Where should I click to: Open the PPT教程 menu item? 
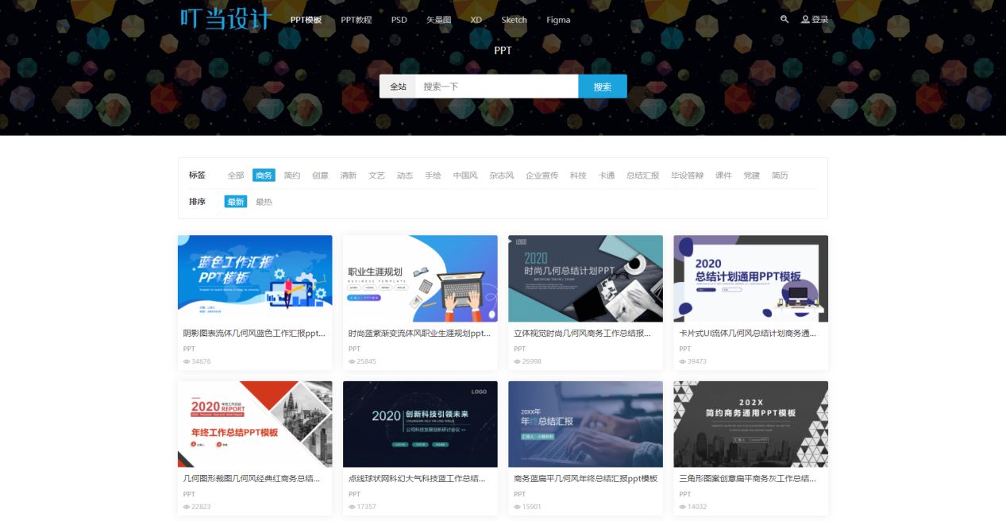(357, 19)
